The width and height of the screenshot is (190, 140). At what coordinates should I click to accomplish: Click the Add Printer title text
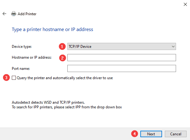point(27,14)
